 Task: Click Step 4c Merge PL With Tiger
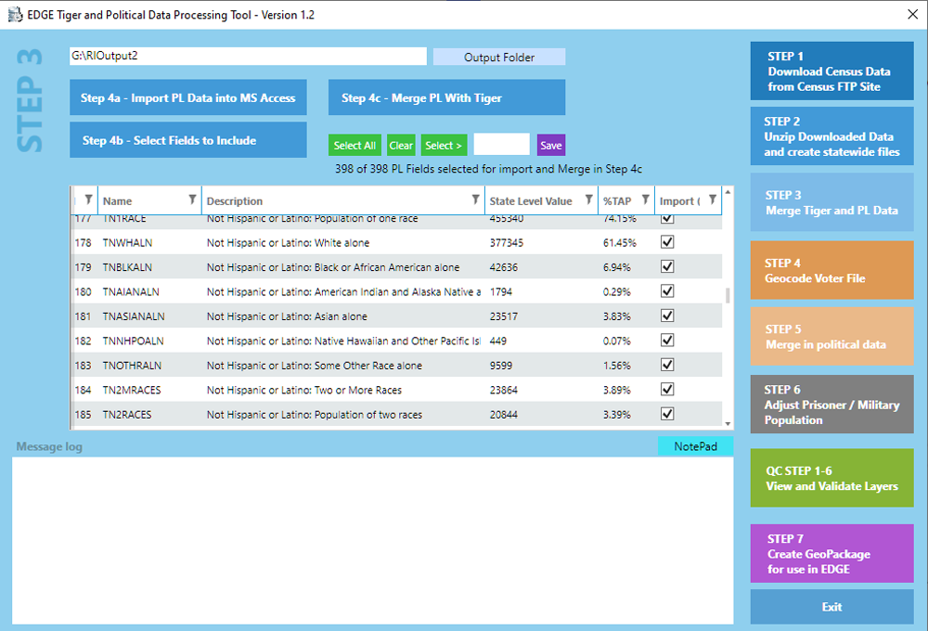click(447, 97)
